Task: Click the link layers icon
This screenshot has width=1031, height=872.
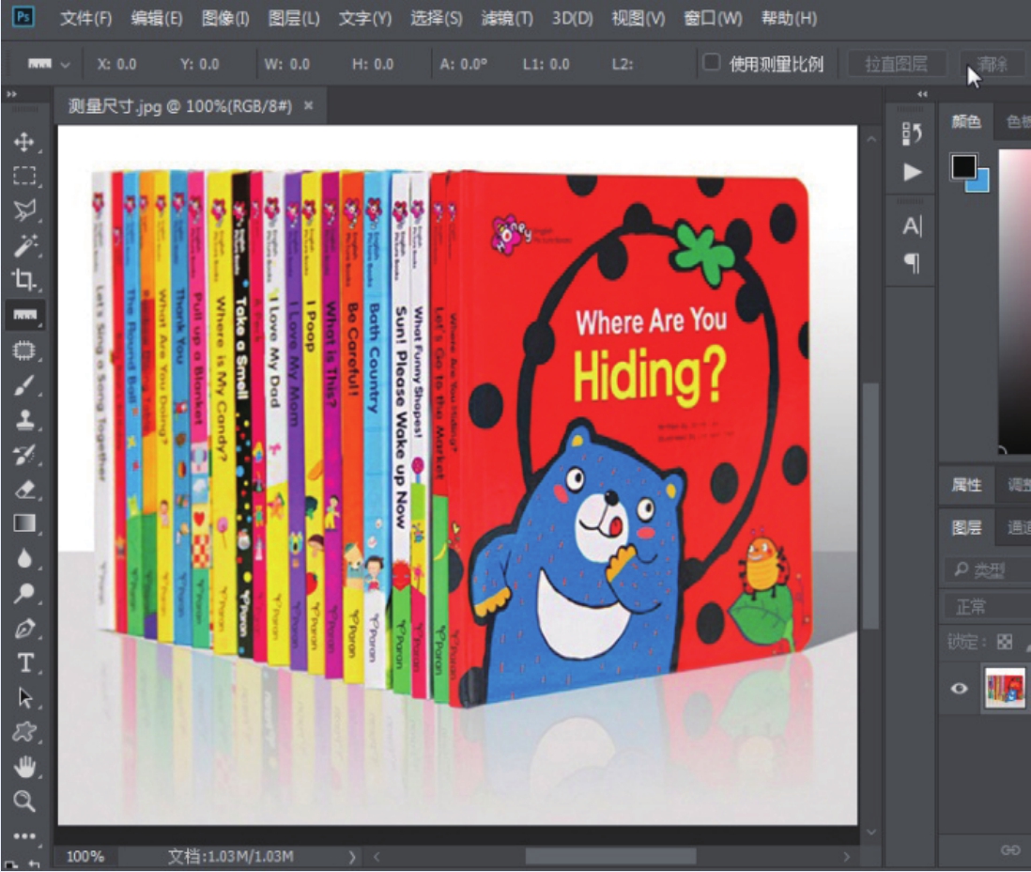Action: tap(1010, 850)
